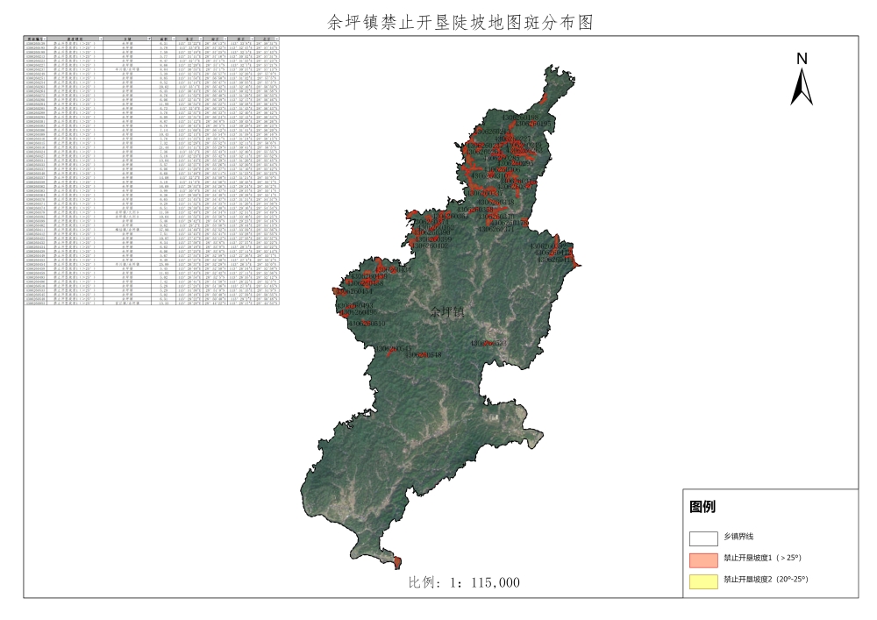Click map patch label 4306260198

(519, 117)
